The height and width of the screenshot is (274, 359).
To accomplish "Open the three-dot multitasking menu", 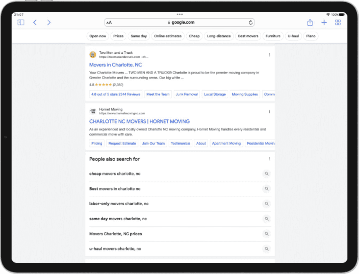I will click(179, 14).
